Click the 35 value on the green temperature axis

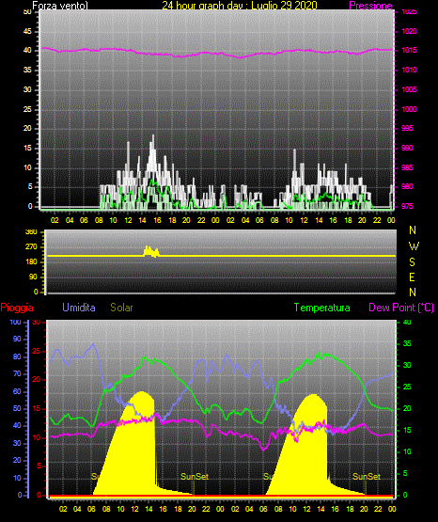click(x=407, y=343)
